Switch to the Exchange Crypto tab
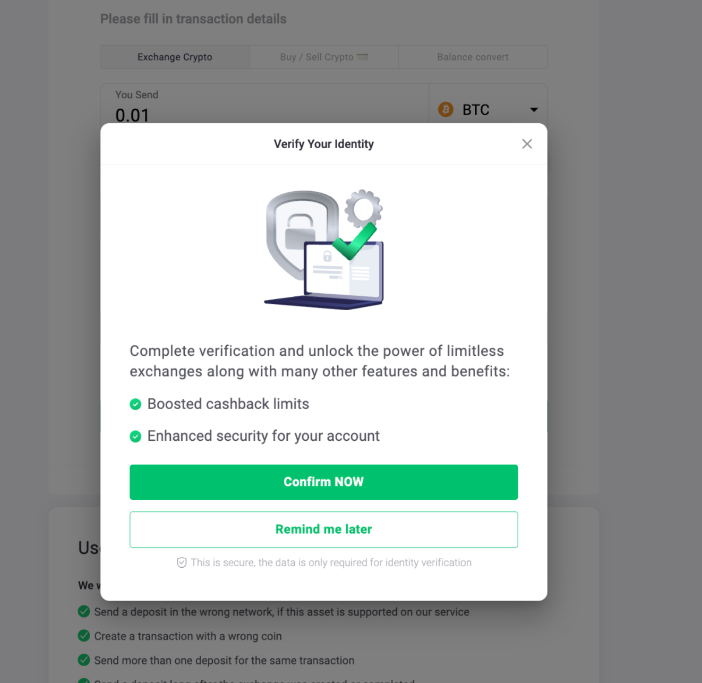This screenshot has height=683, width=702. [x=174, y=57]
